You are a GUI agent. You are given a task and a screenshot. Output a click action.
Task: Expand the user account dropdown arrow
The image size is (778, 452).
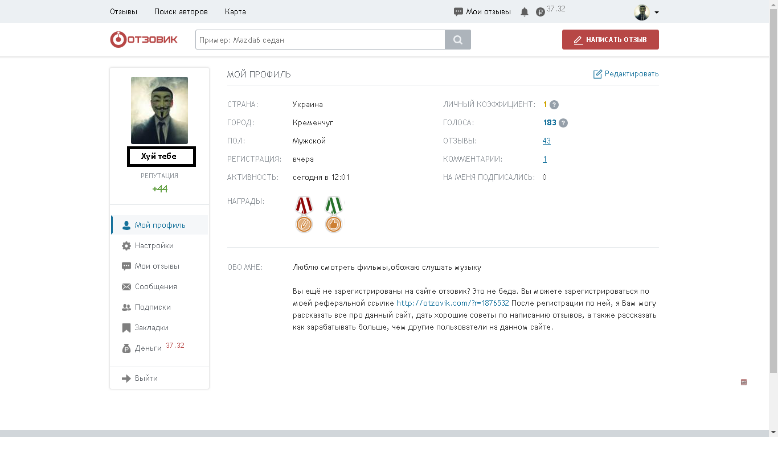point(657,13)
